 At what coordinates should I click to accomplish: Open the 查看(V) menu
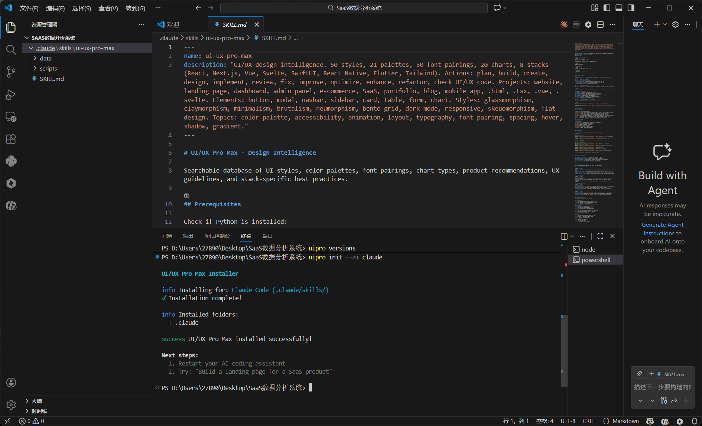tap(108, 8)
